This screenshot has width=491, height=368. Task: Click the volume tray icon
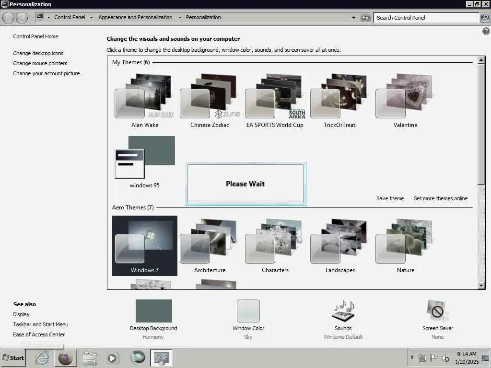pyautogui.click(x=445, y=357)
